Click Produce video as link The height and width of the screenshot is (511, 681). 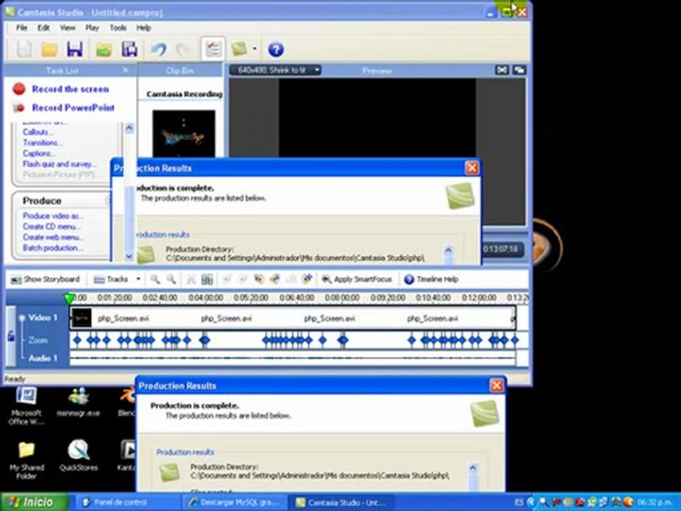[53, 216]
